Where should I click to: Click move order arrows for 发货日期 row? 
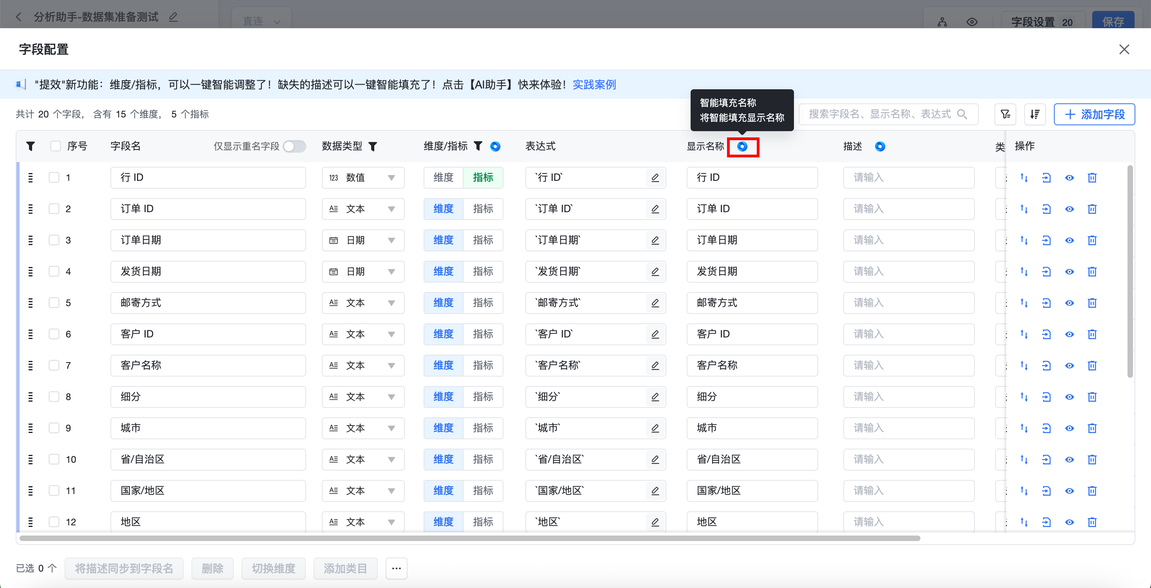point(1024,272)
